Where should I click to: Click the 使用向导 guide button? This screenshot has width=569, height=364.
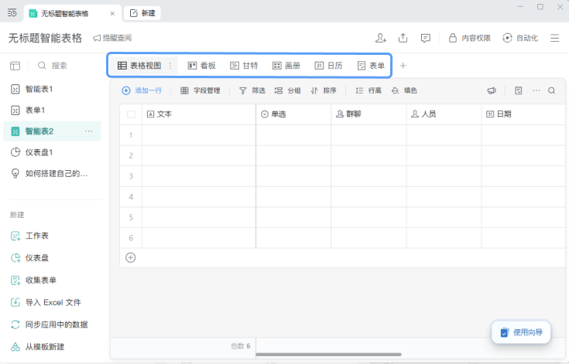[521, 332]
